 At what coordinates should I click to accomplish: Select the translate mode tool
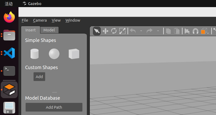click(105, 31)
